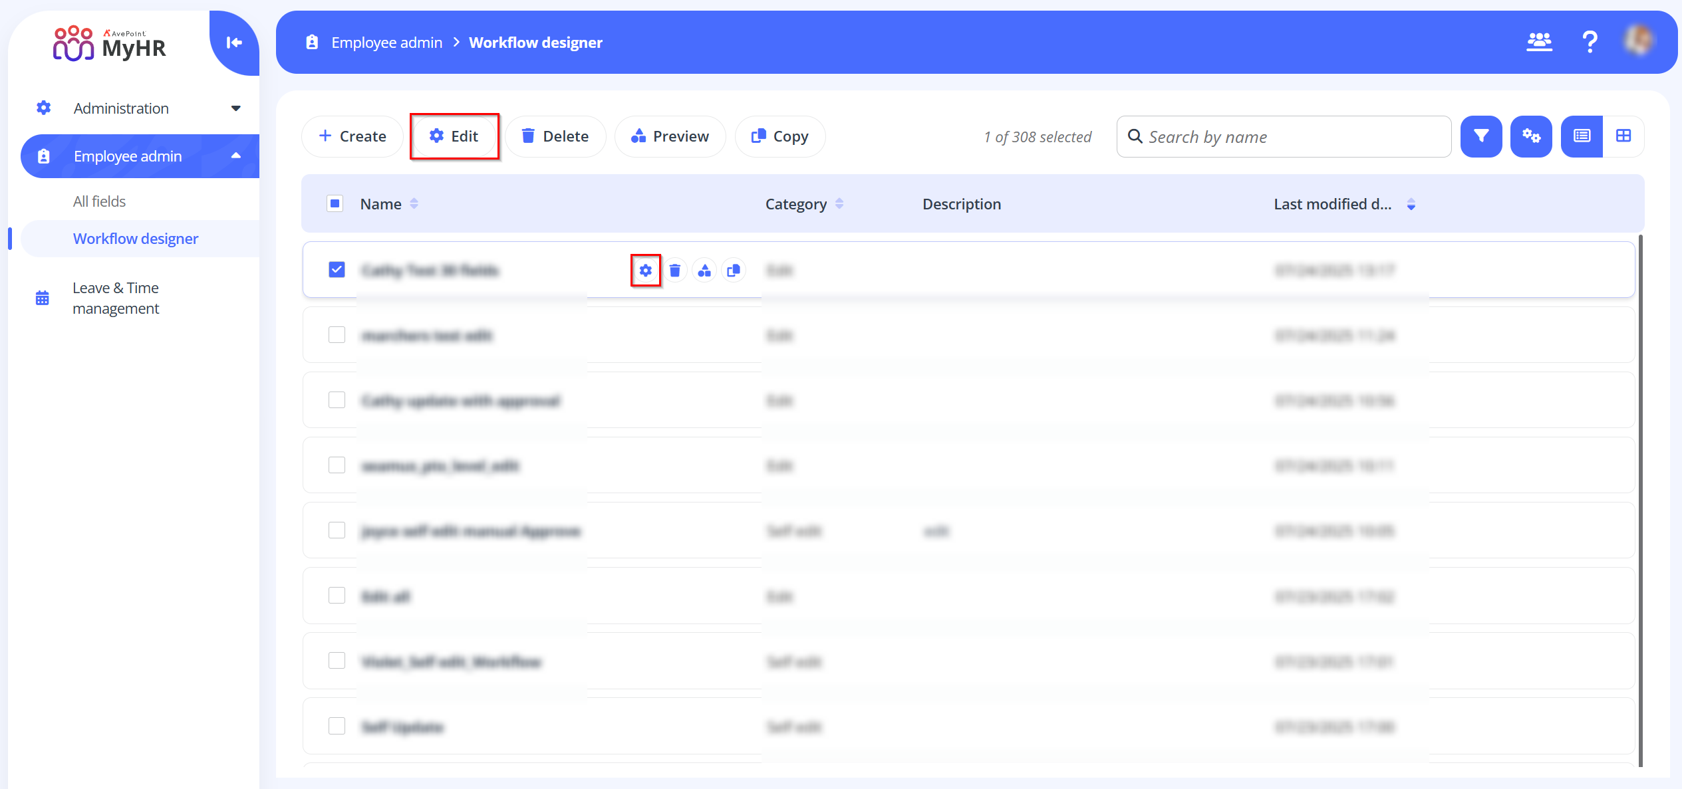
Task: Check the second workflow row checkbox
Action: pos(337,335)
